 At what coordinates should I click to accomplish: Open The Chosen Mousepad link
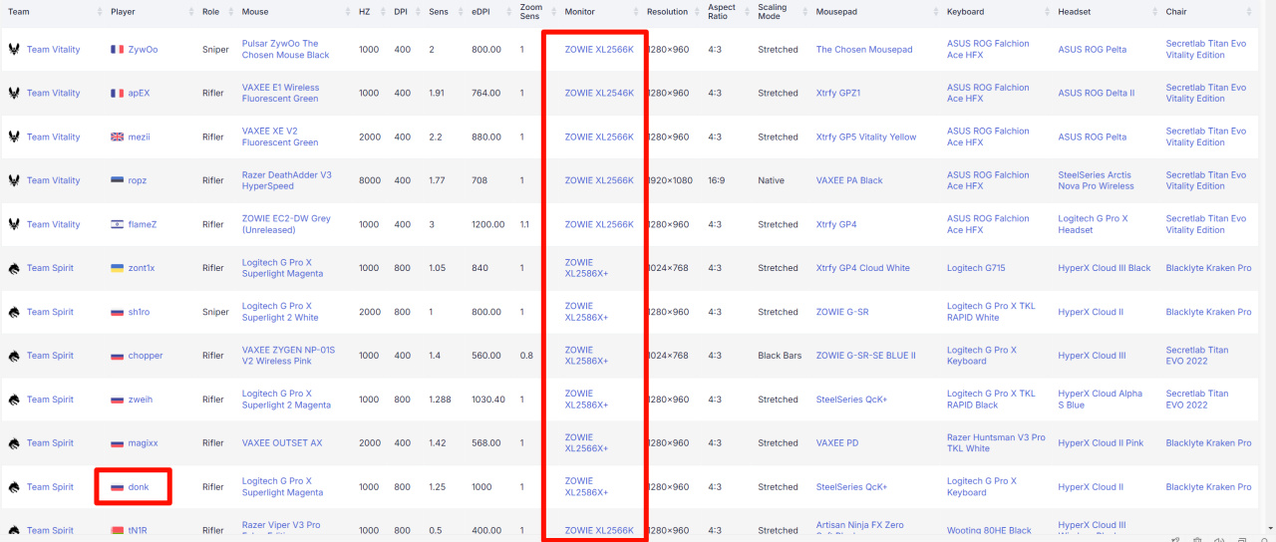864,49
